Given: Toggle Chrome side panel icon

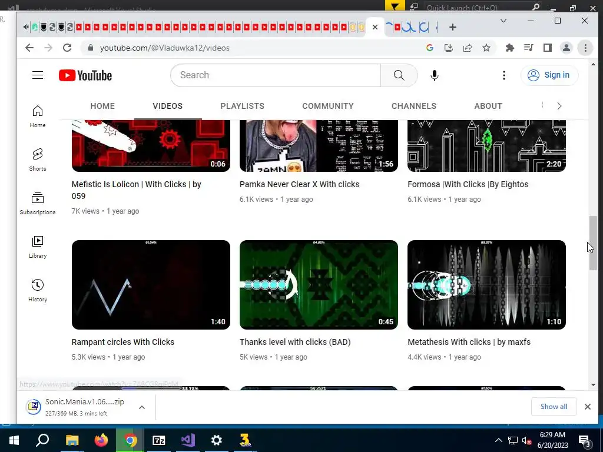Looking at the screenshot, I should (x=548, y=48).
